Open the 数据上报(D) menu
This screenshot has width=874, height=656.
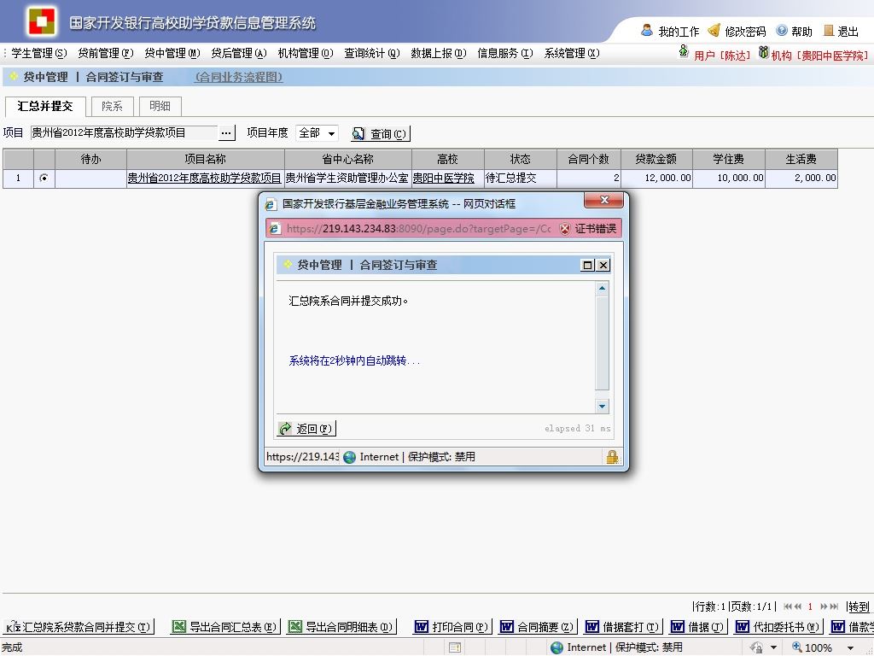(439, 54)
